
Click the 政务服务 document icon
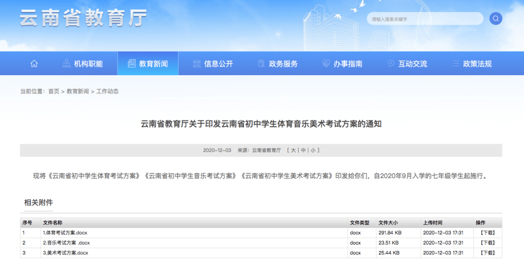(261, 64)
